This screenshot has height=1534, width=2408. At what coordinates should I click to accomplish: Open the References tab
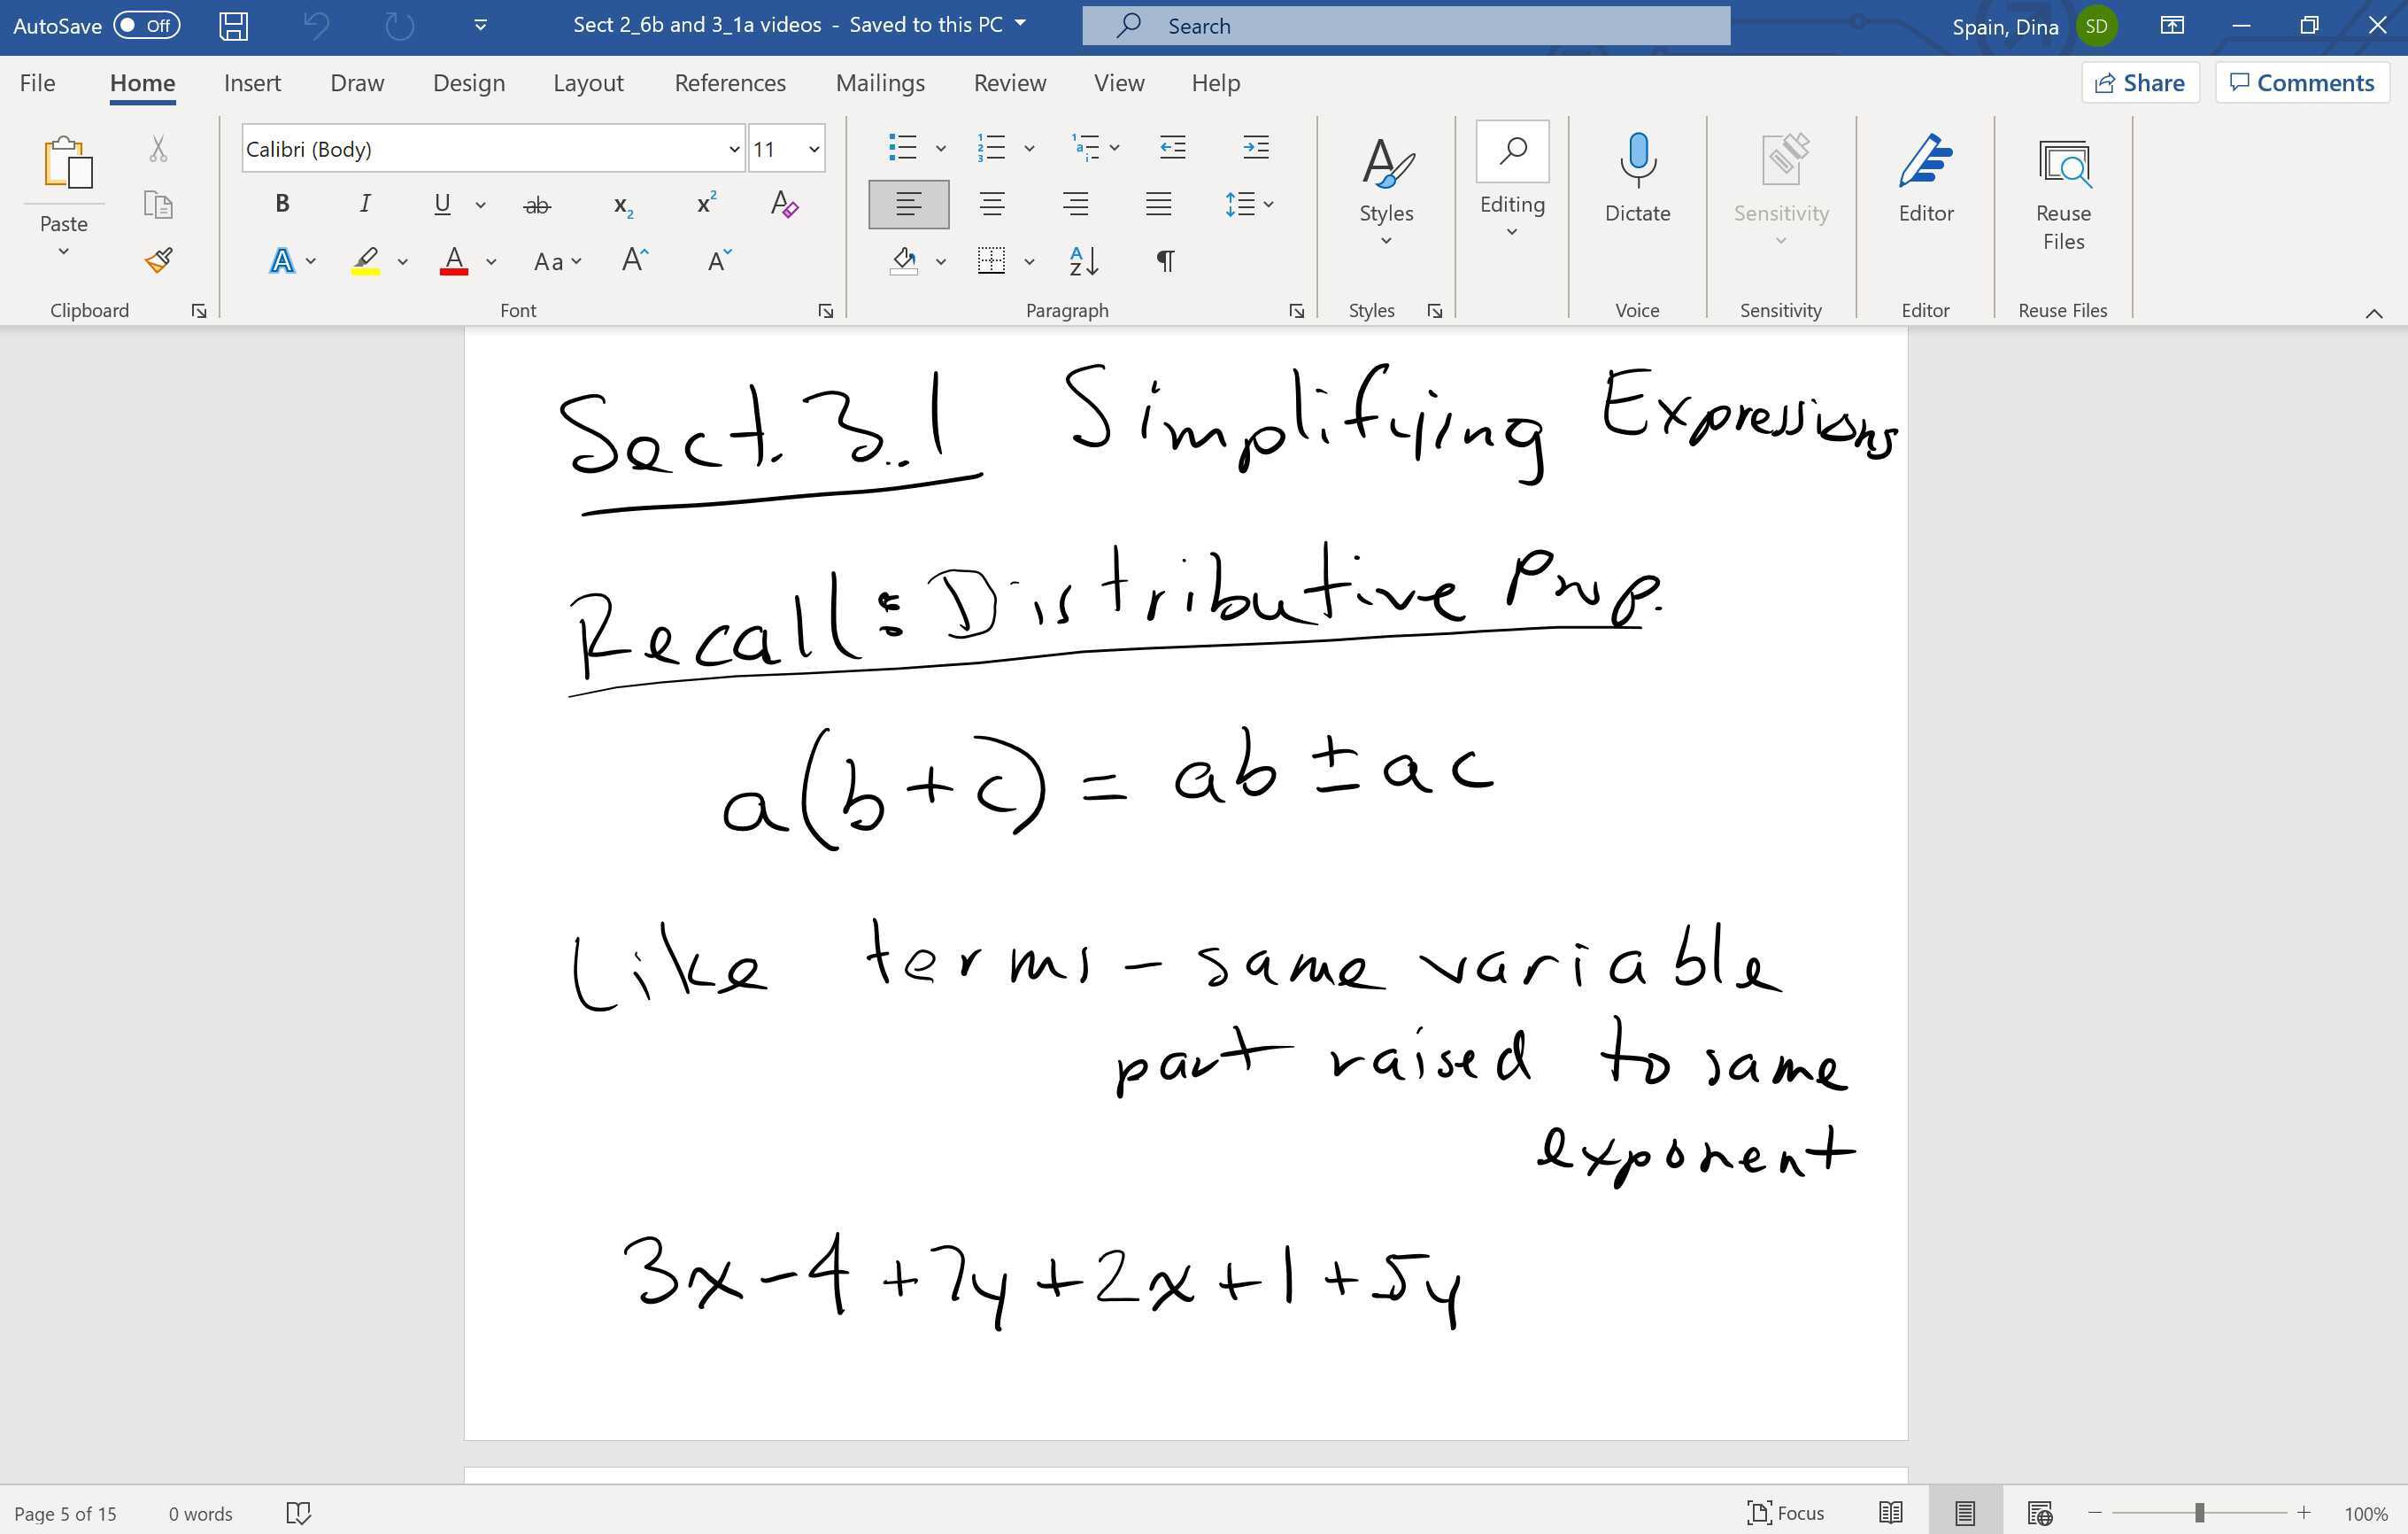coord(729,83)
